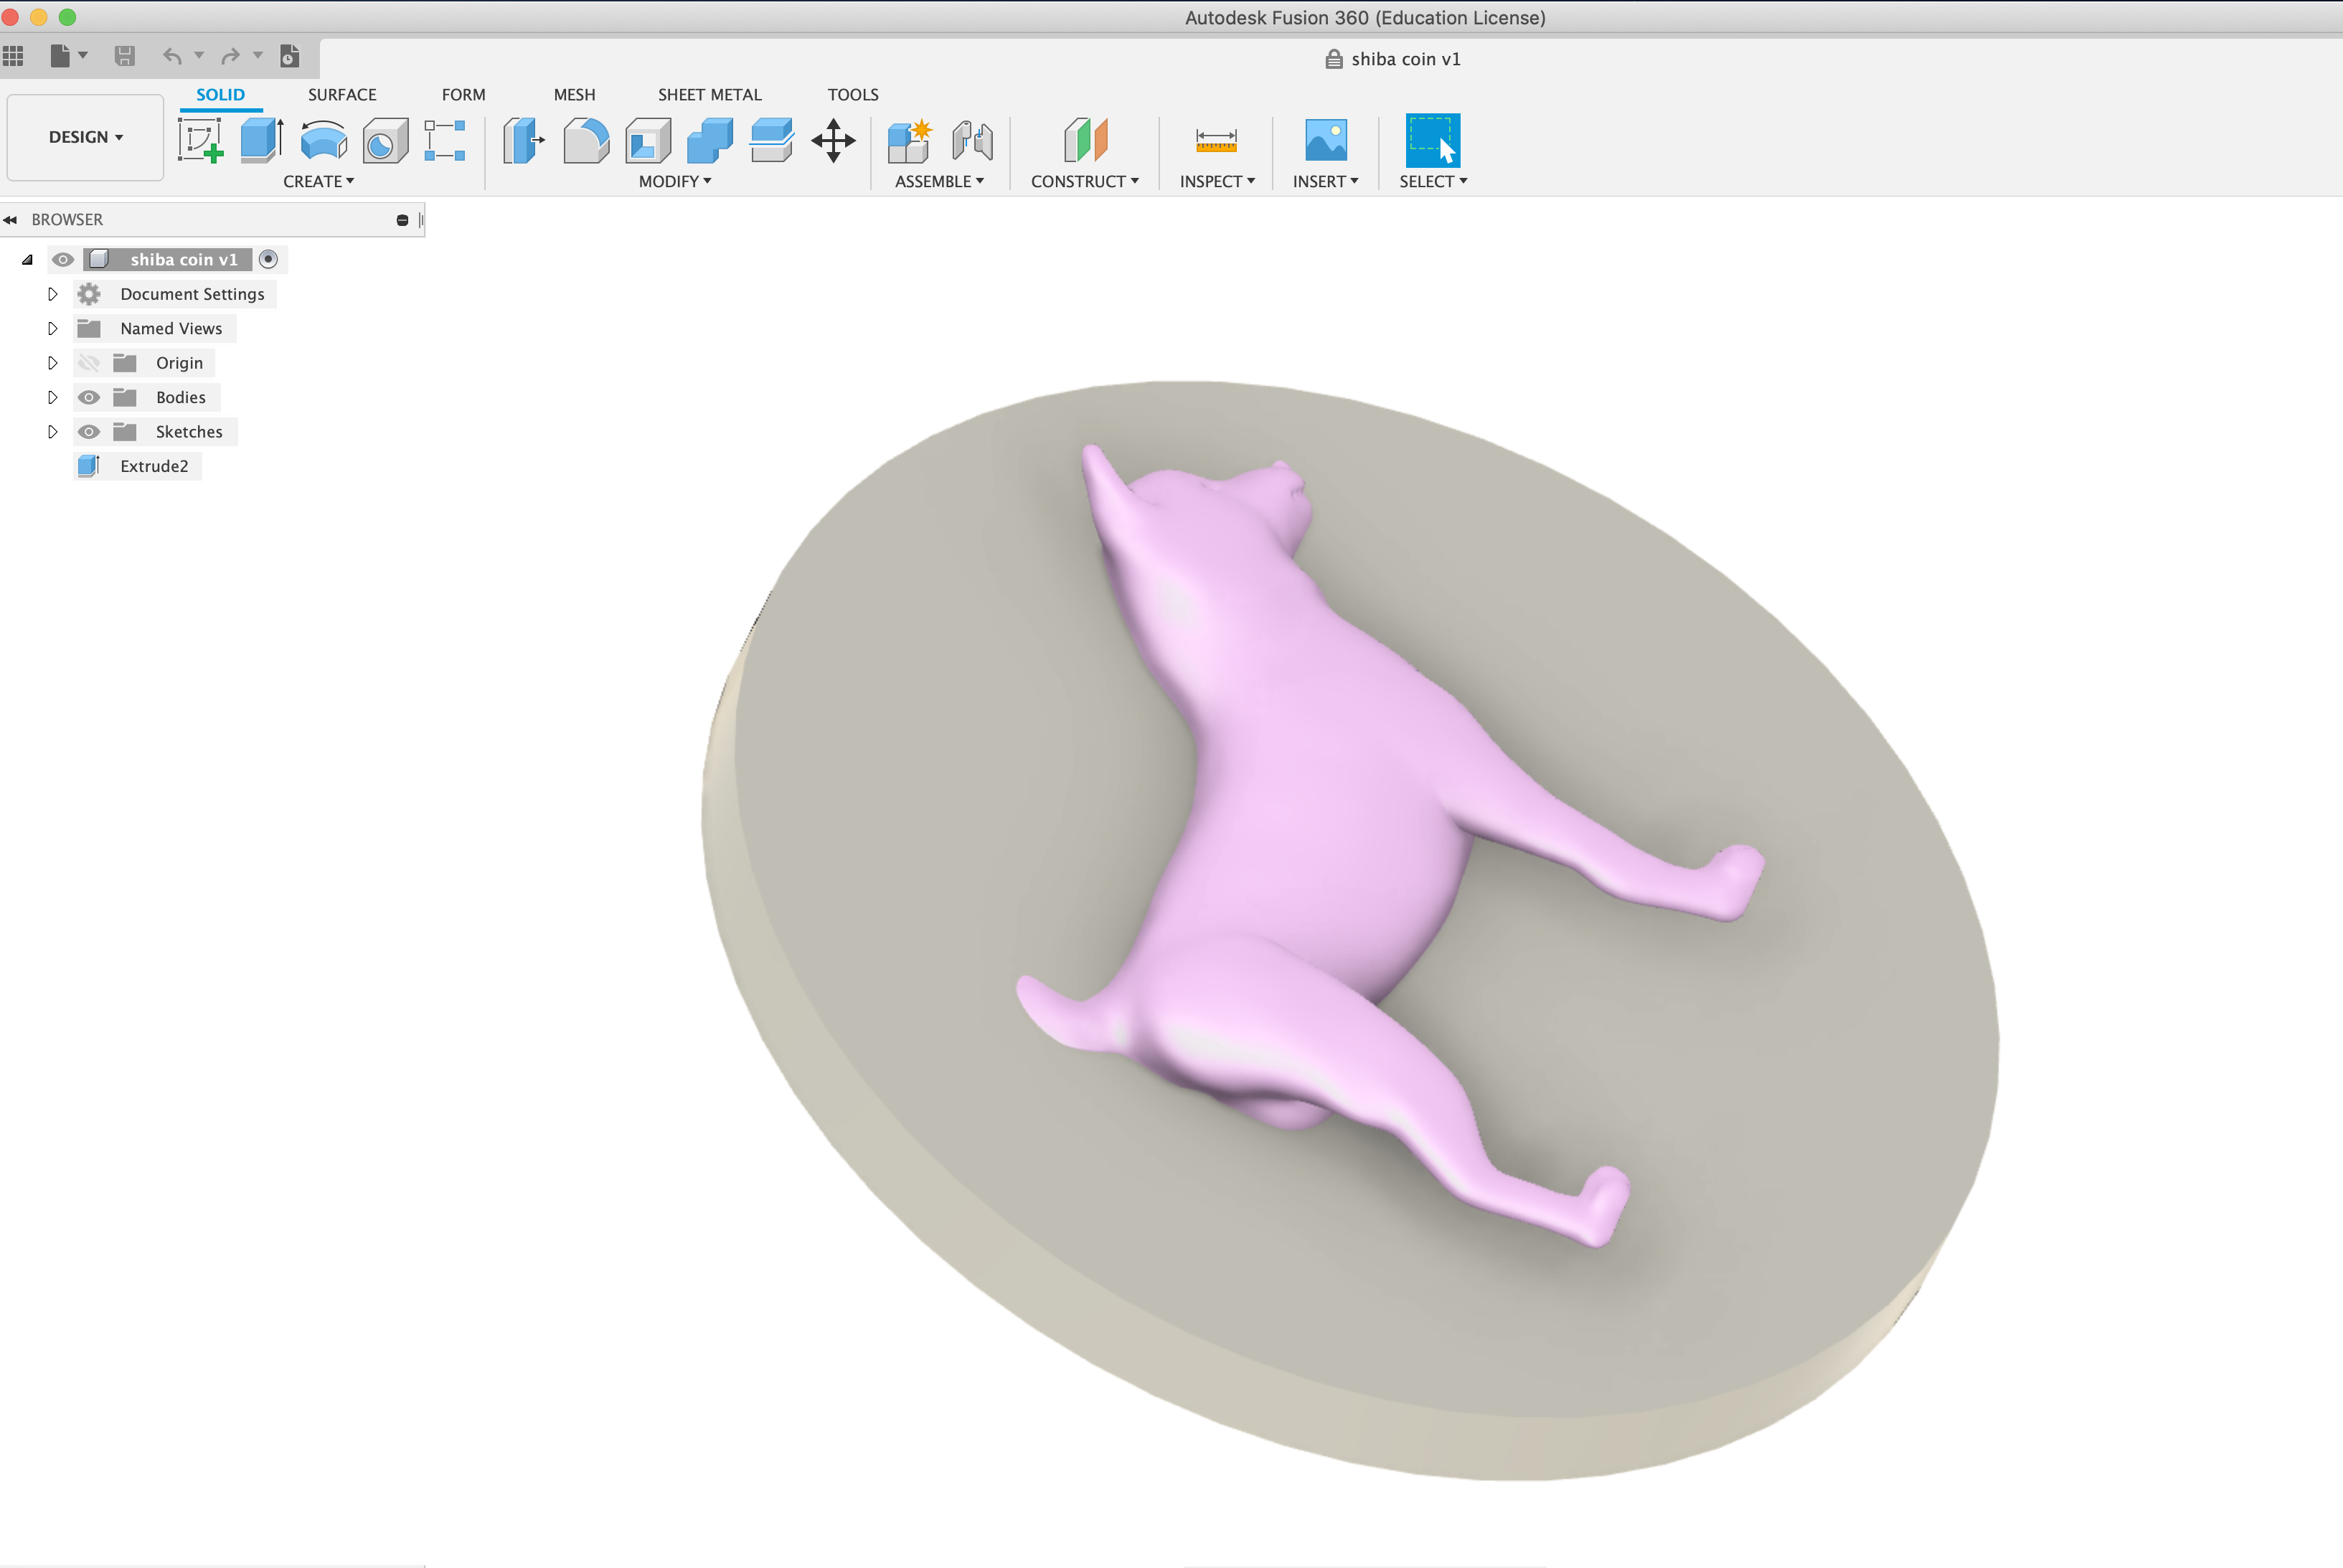Hide the Bodies folder
The height and width of the screenshot is (1568, 2343).
pos(89,398)
